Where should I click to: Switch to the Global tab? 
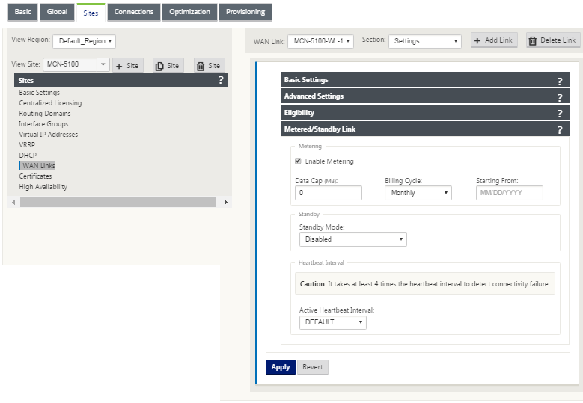click(x=58, y=12)
